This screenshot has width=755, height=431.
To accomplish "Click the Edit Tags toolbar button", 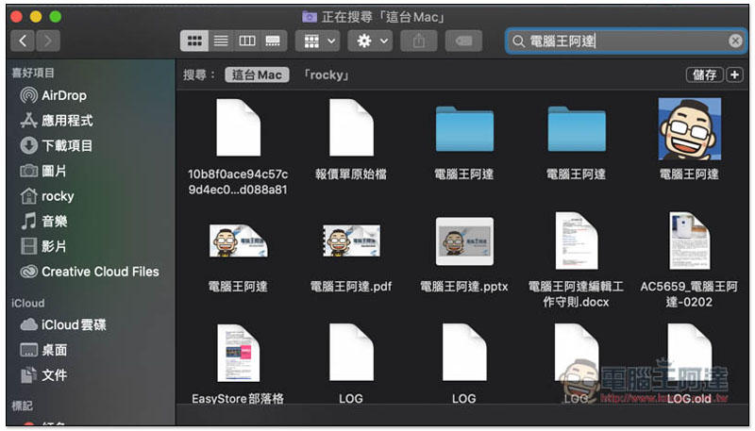I will [x=464, y=41].
